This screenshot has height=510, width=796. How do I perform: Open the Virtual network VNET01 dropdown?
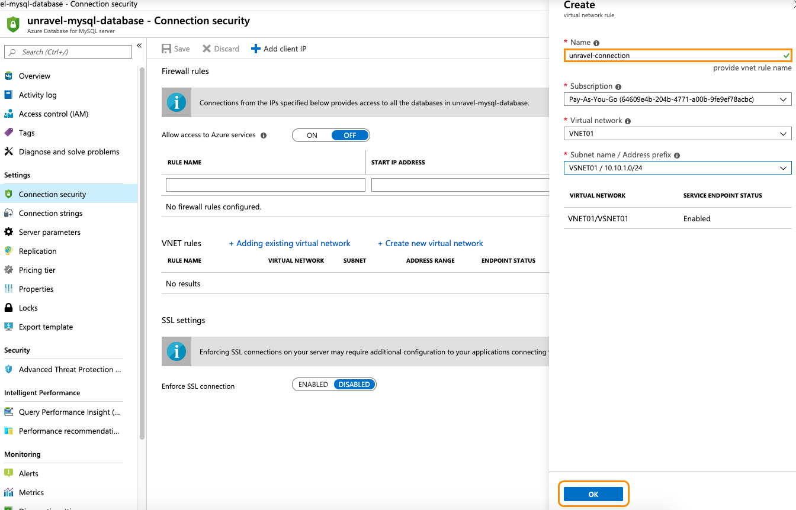678,134
